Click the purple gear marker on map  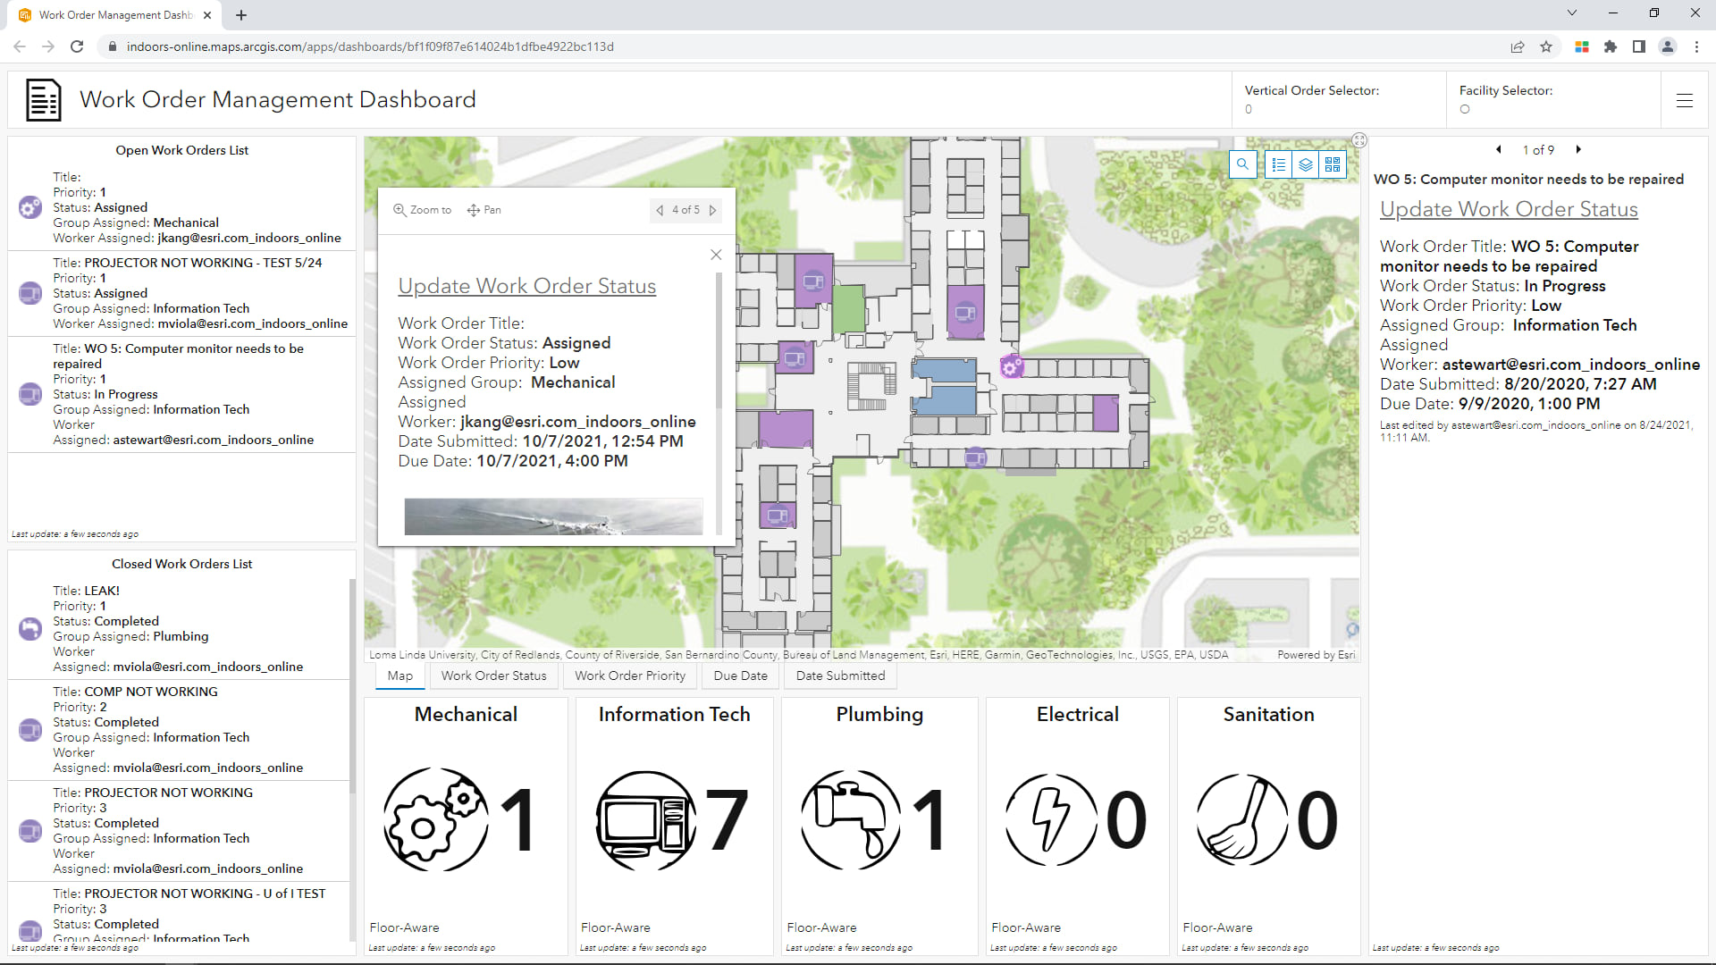pyautogui.click(x=1011, y=366)
